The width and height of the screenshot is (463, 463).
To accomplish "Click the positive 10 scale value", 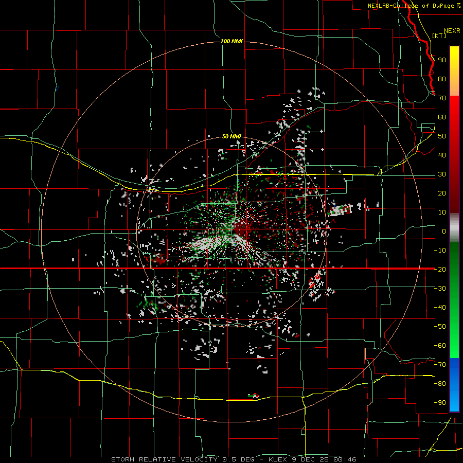I will (442, 212).
